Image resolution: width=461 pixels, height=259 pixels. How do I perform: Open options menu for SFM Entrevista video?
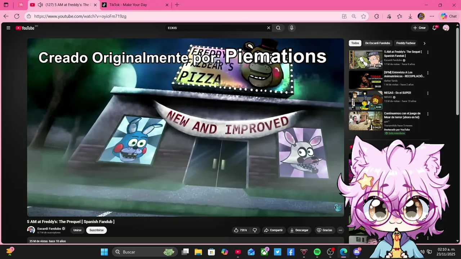coord(428,73)
